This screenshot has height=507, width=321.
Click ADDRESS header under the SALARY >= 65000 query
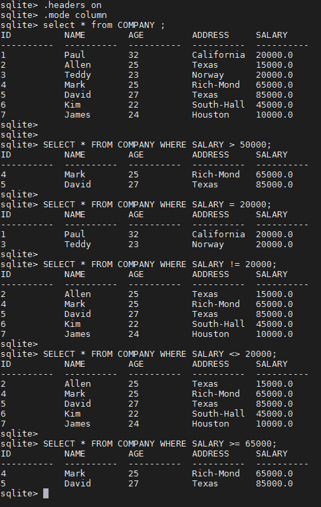point(211,454)
